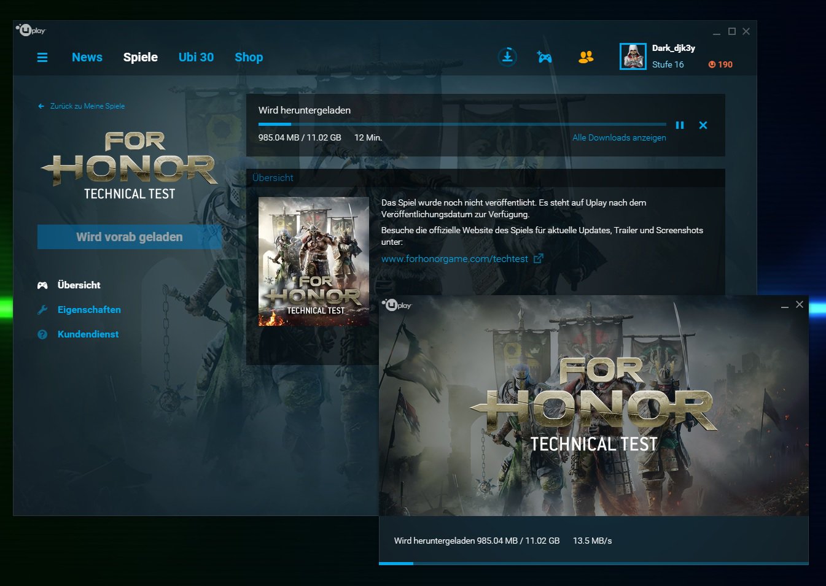Switch to the Spiele tab
Viewport: 826px width, 586px height.
[x=141, y=57]
